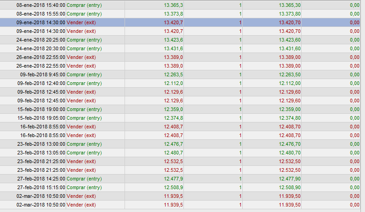The image size is (365, 212).
Task: Click the amount 13.373,80
Action: [x=290, y=14]
